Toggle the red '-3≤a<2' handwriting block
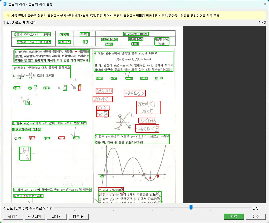This screenshot has height=223, width=269. [134, 93]
